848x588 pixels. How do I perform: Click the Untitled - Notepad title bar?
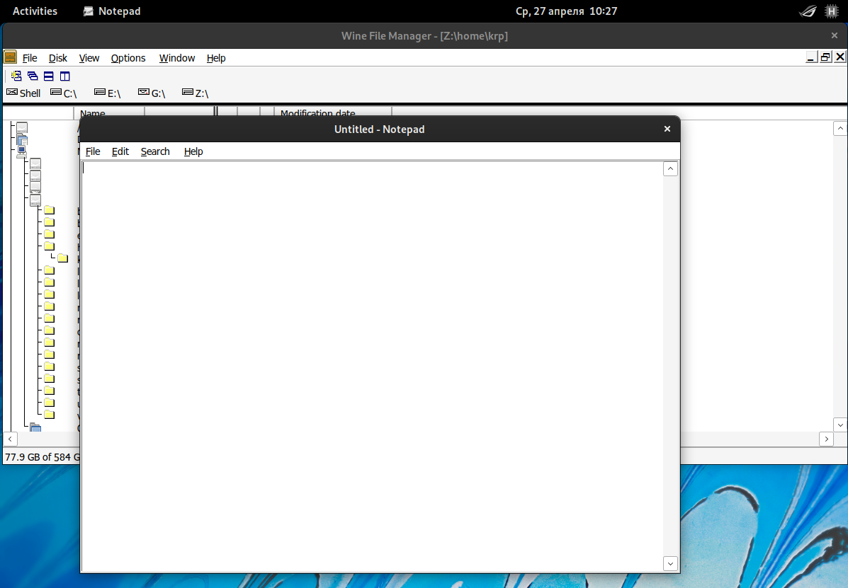[379, 129]
